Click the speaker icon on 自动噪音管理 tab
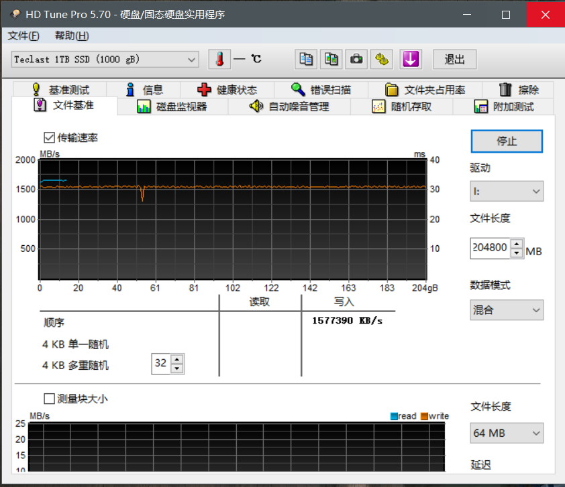This screenshot has width=565, height=487. click(x=256, y=106)
